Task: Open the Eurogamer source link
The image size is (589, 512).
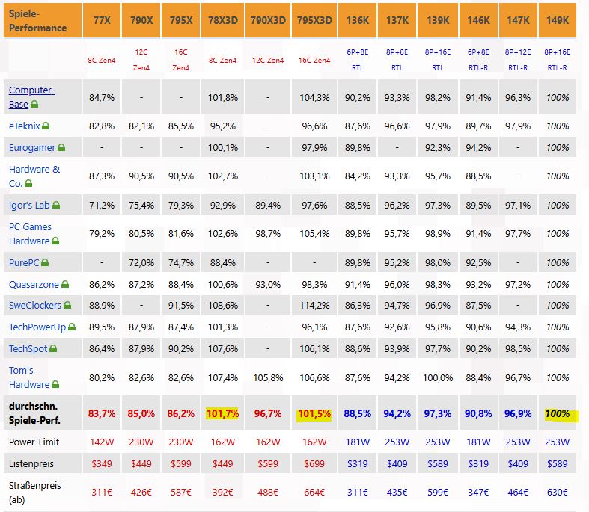Action: (x=32, y=148)
